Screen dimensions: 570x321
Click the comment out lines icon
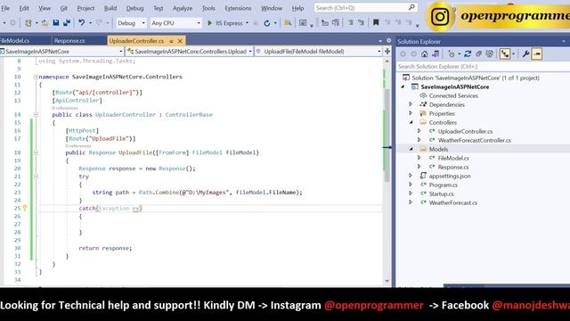click(x=350, y=23)
